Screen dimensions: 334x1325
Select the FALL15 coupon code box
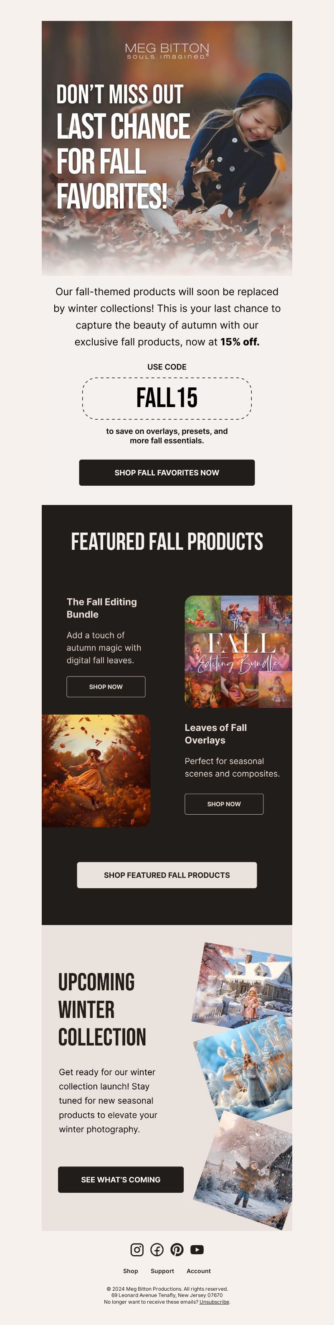pos(167,398)
